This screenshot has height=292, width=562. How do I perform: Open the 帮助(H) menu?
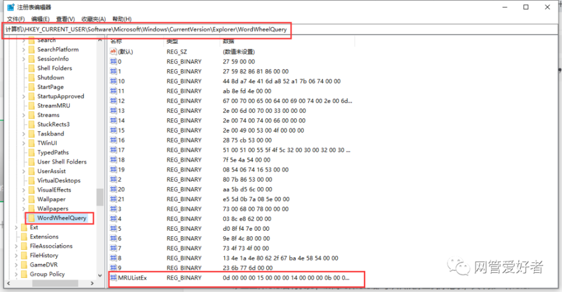[122, 19]
